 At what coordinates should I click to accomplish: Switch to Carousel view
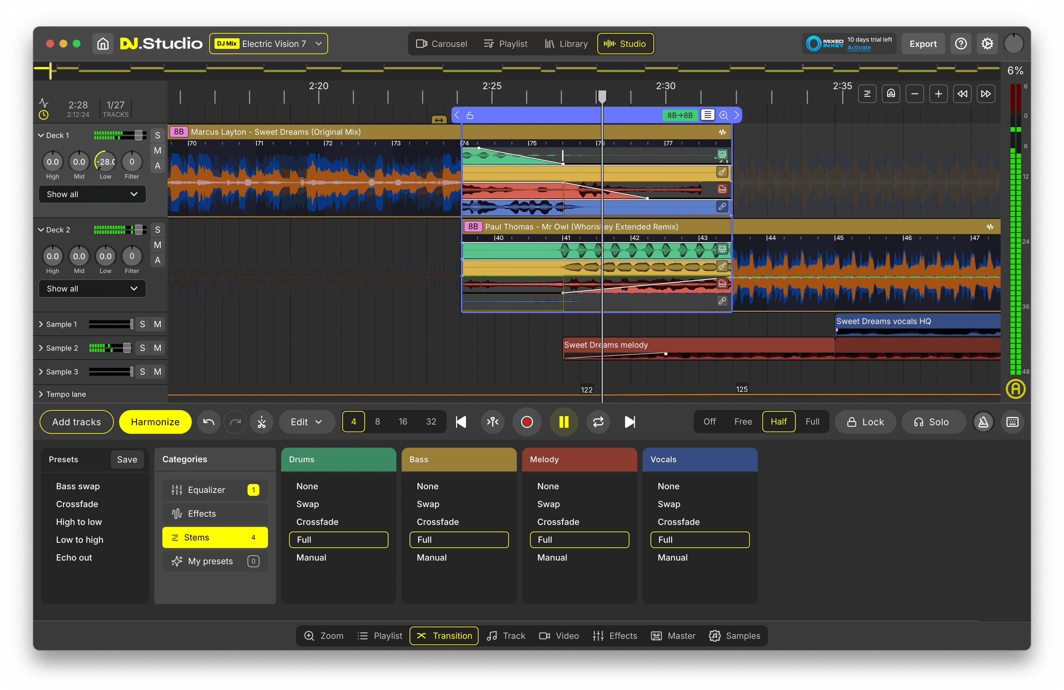441,44
